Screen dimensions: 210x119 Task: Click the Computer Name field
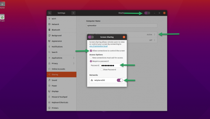point(122,25)
